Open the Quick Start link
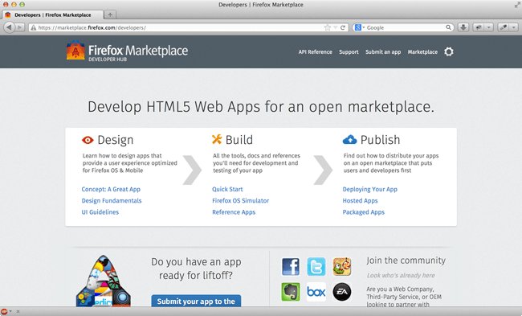Image resolution: width=522 pixels, height=316 pixels. click(227, 189)
